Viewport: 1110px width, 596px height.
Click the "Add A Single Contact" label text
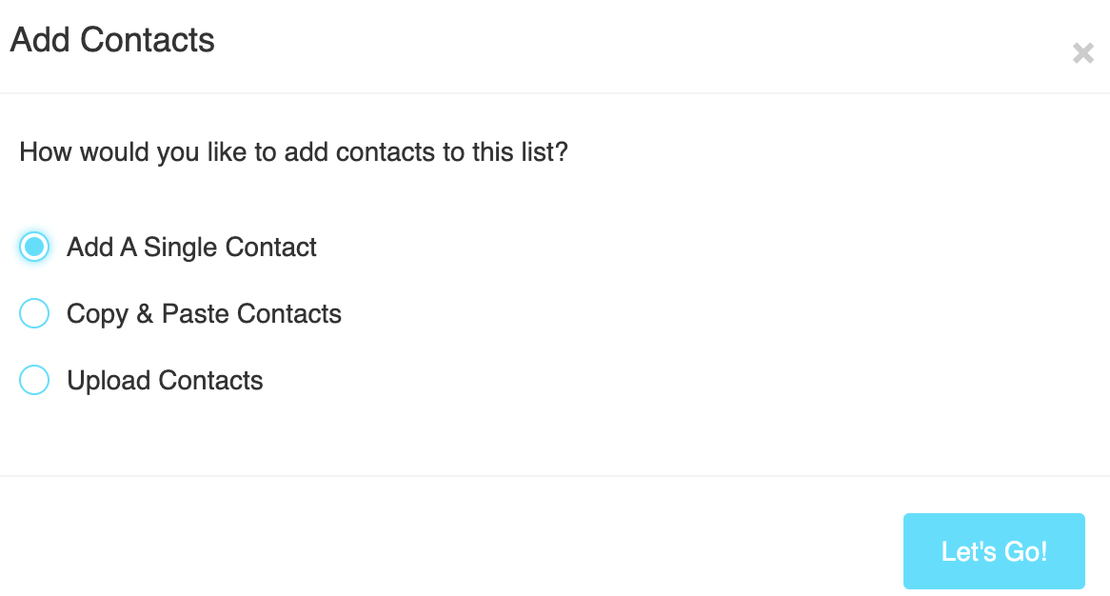point(191,248)
